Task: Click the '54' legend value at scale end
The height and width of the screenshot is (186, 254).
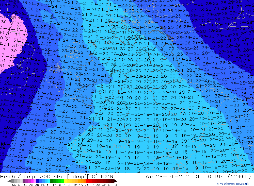Action: pos(115,185)
